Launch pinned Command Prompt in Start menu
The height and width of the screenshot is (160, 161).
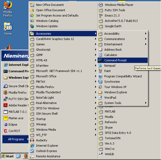point(16,71)
